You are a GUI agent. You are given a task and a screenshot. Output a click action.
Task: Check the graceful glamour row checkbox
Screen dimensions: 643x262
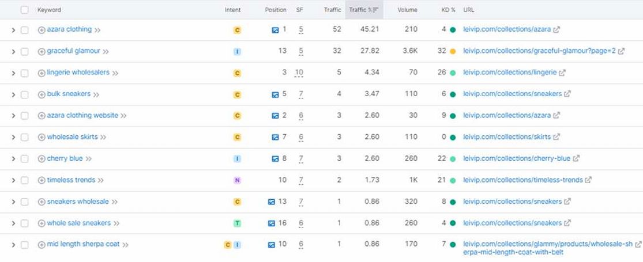point(25,52)
